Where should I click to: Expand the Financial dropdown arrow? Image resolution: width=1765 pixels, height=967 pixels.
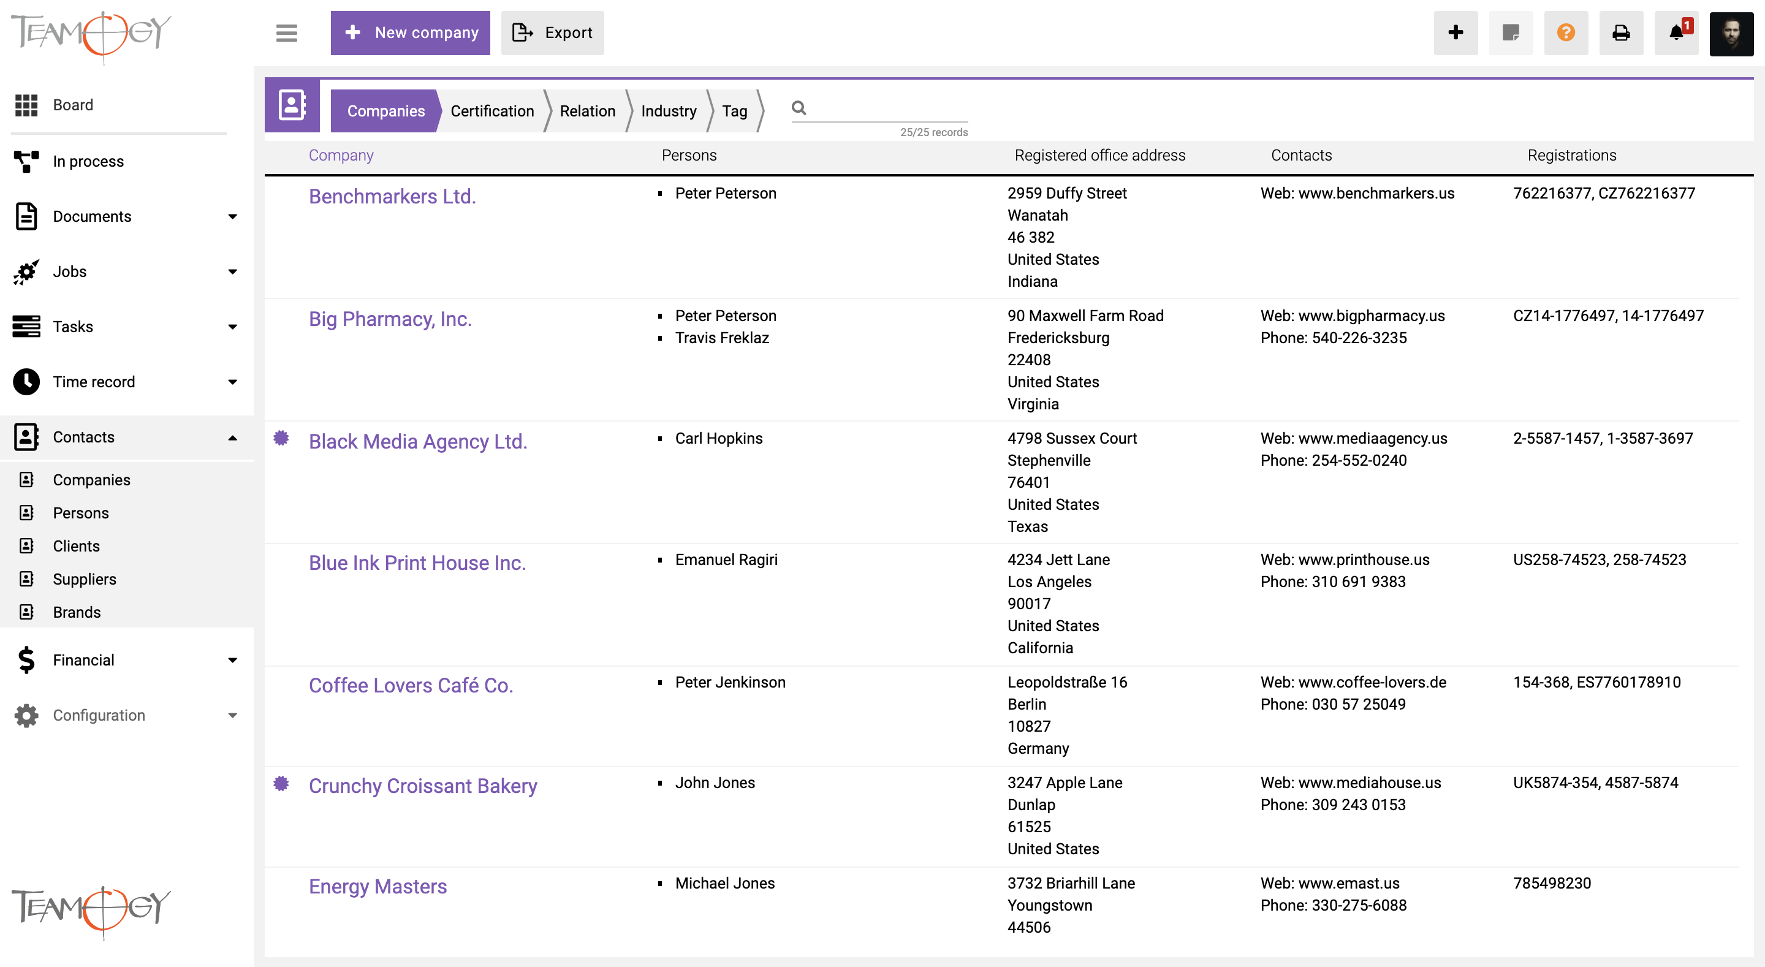click(232, 660)
